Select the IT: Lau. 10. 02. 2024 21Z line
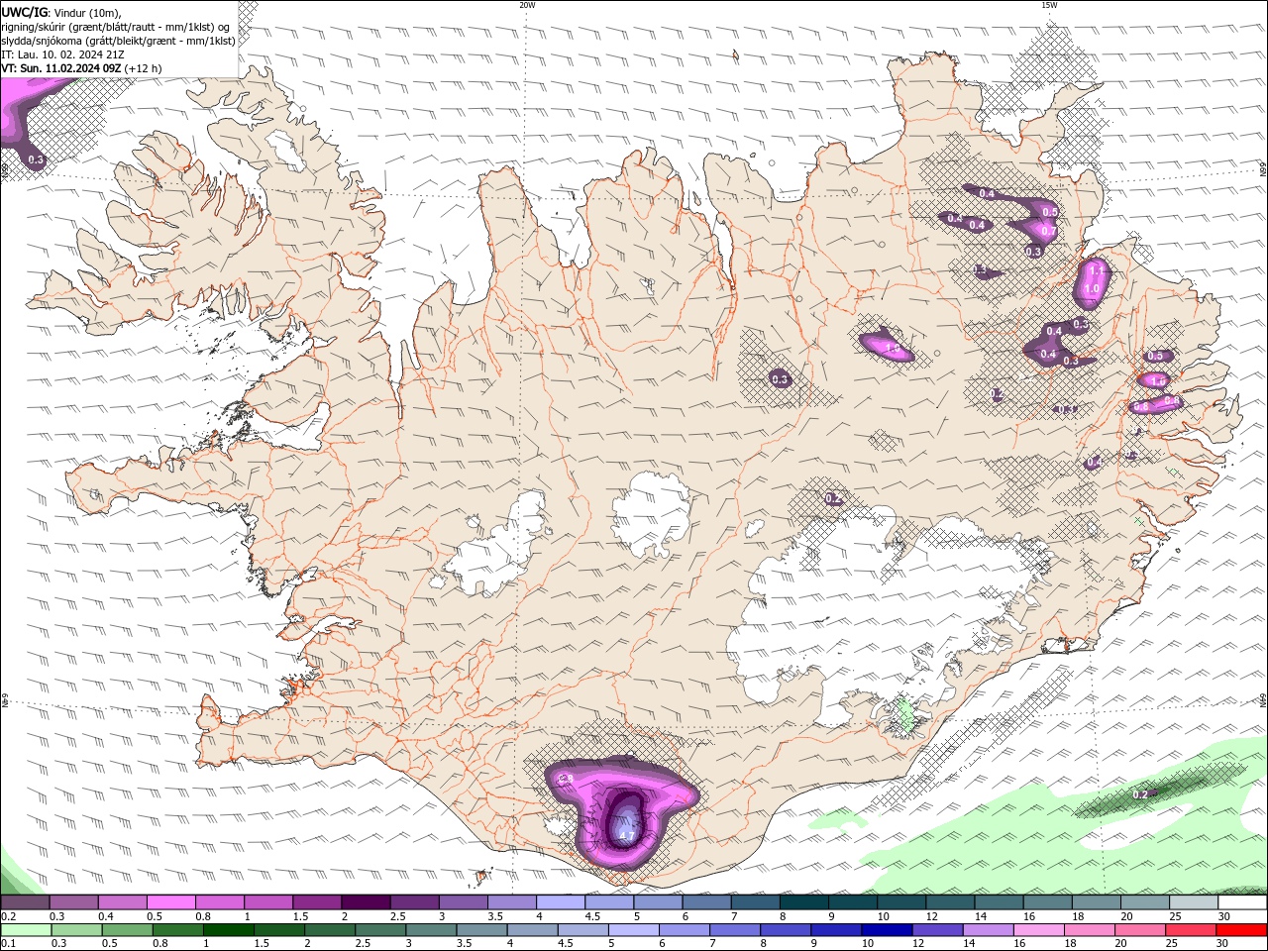 pos(62,54)
